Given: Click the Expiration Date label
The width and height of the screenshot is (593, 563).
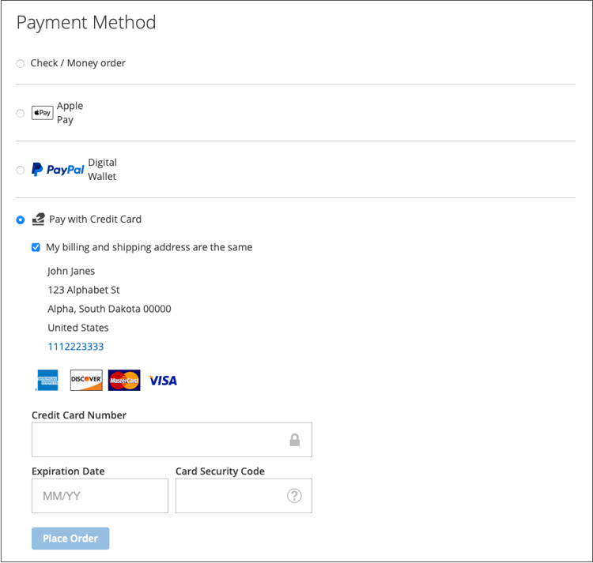Looking at the screenshot, I should 68,471.
